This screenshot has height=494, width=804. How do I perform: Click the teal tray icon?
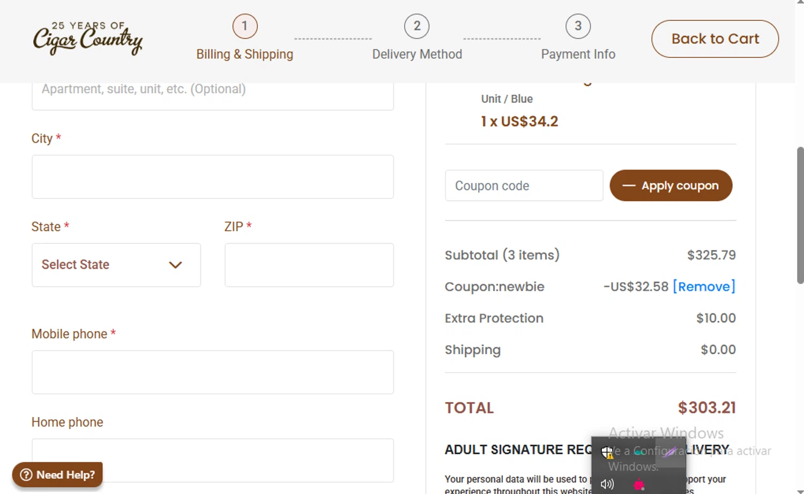click(639, 452)
